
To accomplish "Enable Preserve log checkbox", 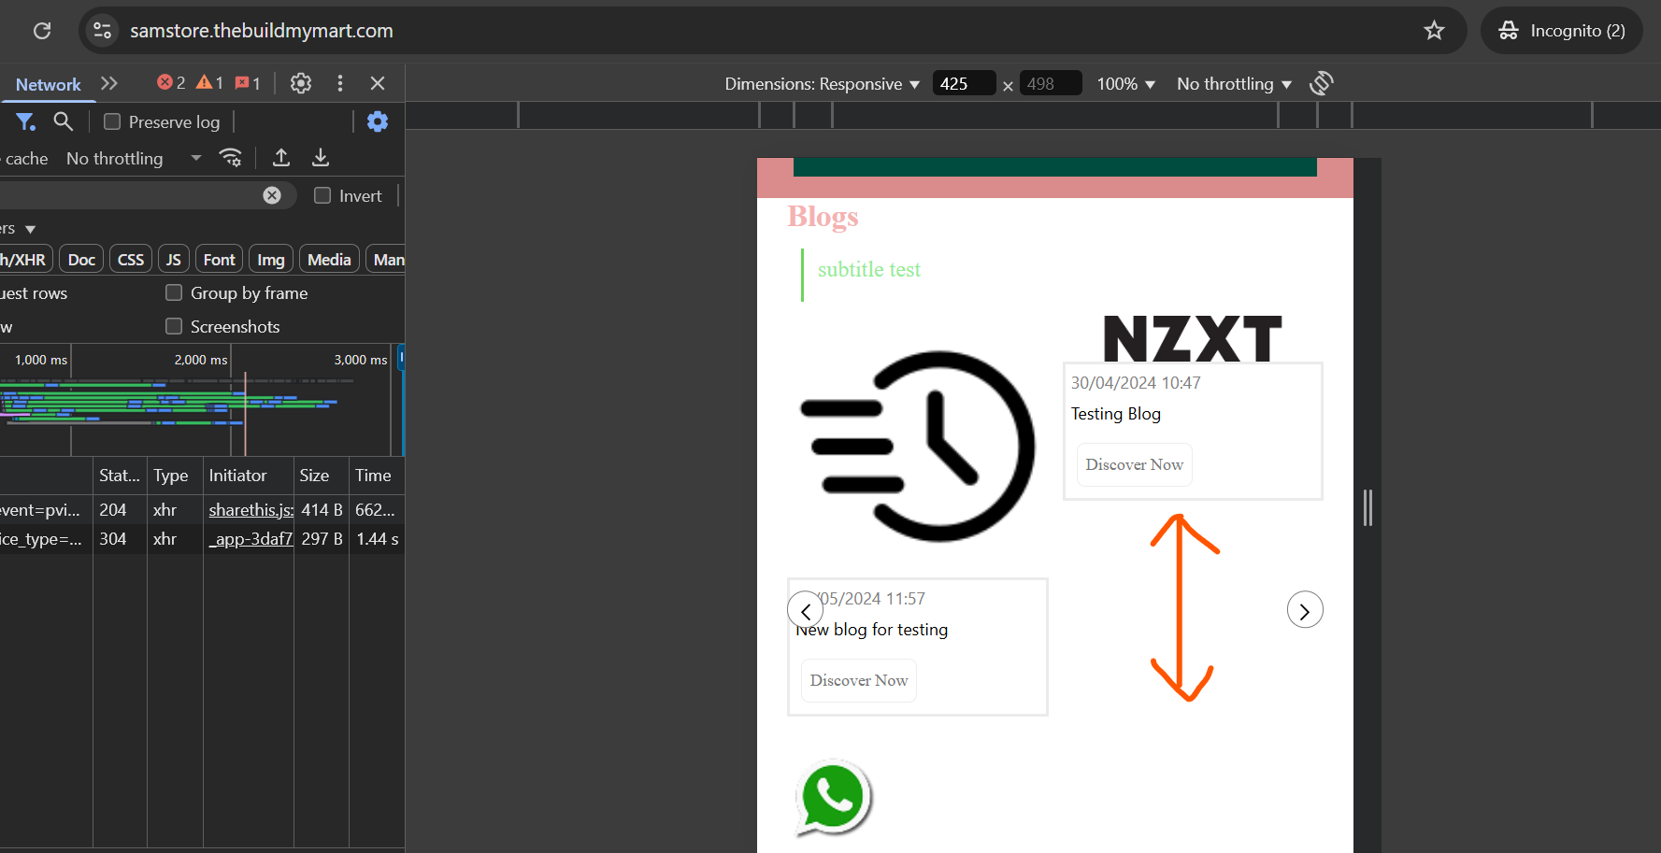I will [112, 121].
